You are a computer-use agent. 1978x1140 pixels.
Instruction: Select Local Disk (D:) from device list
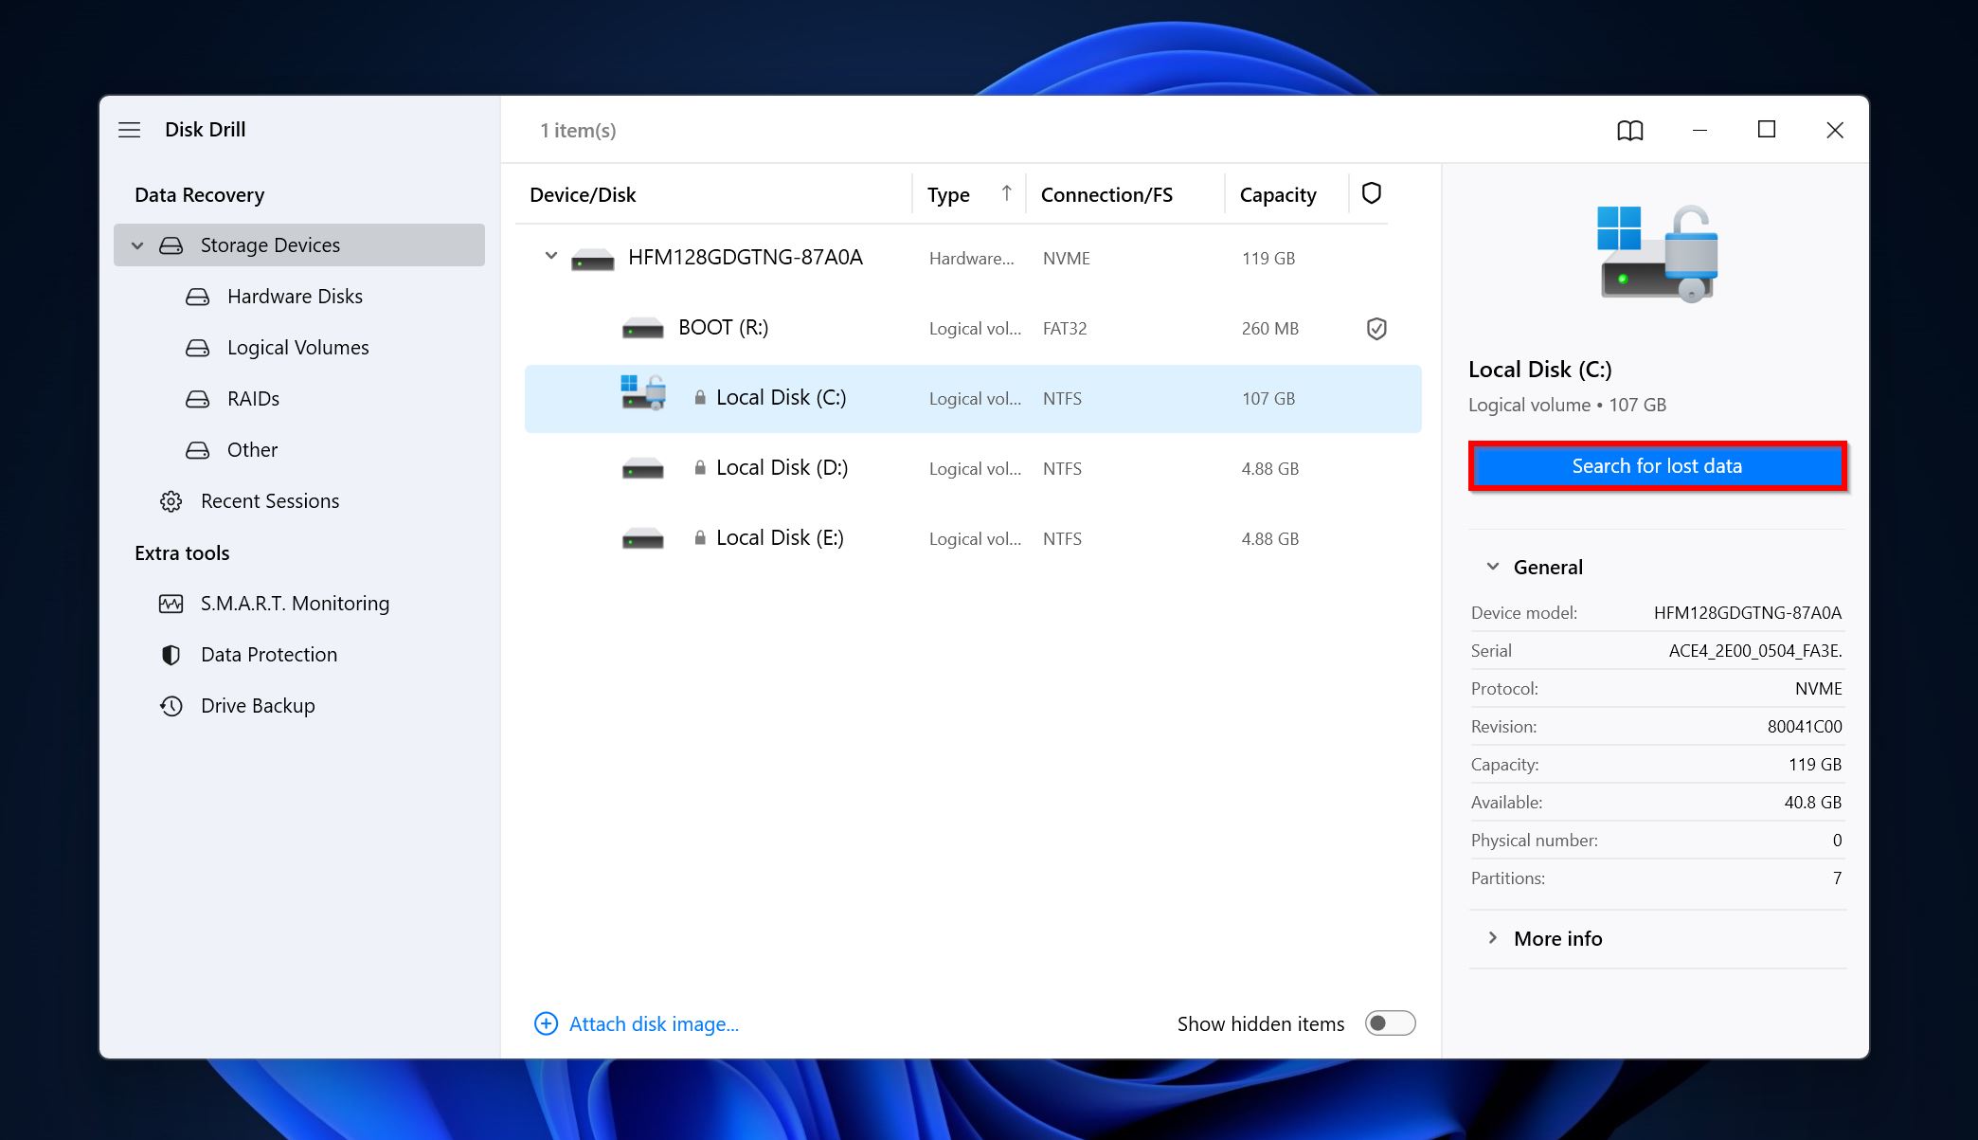782,467
